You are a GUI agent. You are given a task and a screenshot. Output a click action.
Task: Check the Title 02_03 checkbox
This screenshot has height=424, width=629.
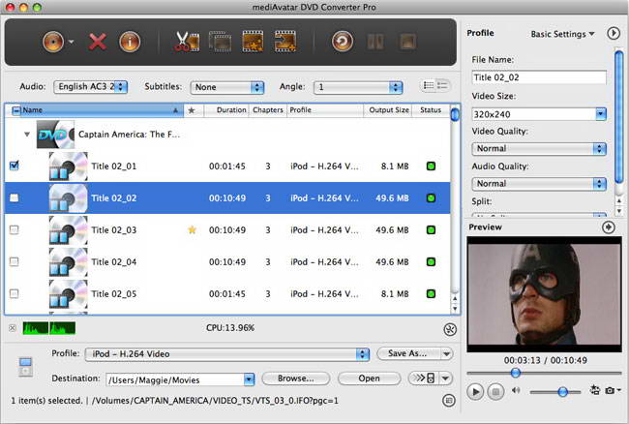pyautogui.click(x=14, y=230)
